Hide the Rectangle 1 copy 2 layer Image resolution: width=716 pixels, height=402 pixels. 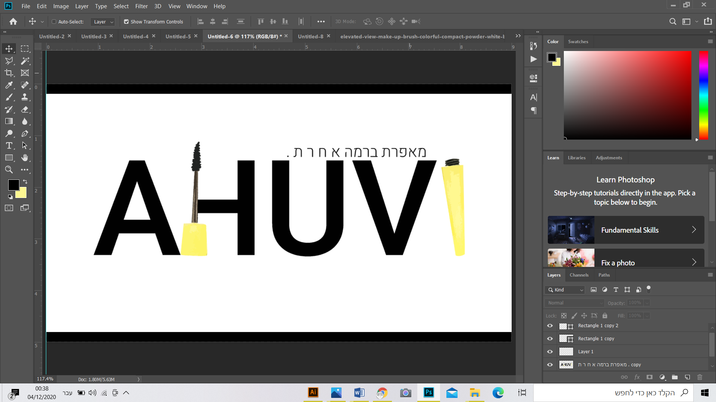(550, 326)
